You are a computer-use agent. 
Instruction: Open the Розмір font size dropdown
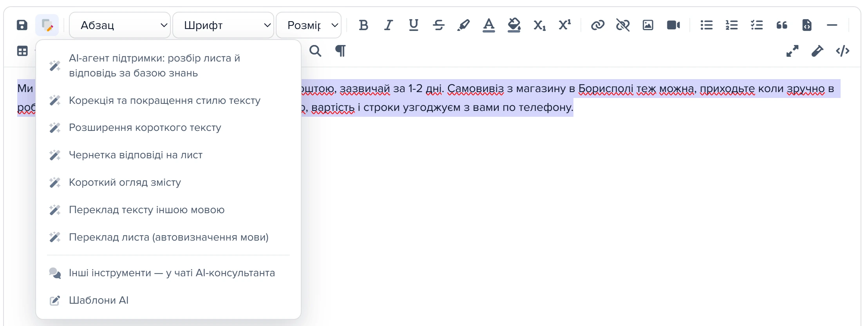pos(309,25)
